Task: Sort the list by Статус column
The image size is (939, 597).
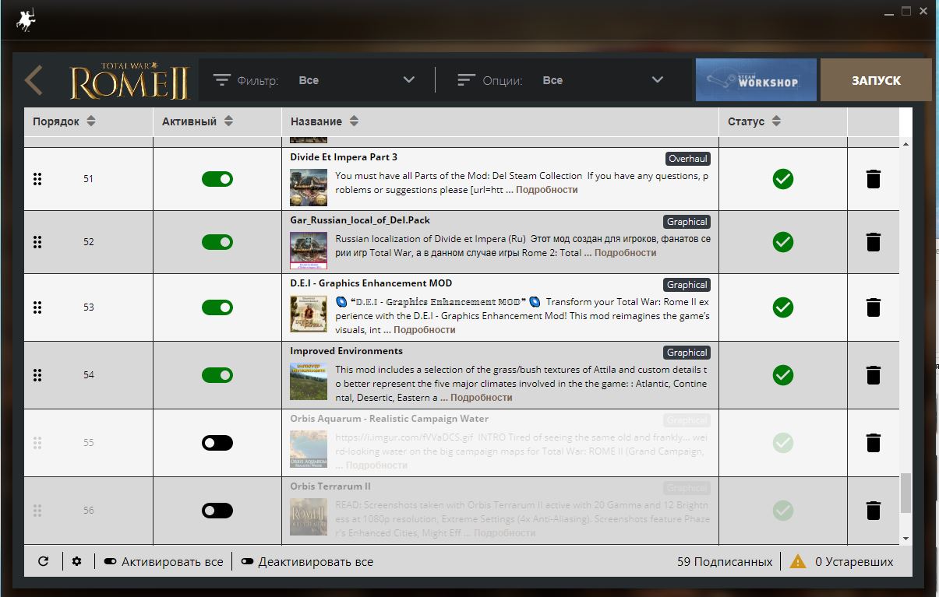Action: pyautogui.click(x=754, y=121)
